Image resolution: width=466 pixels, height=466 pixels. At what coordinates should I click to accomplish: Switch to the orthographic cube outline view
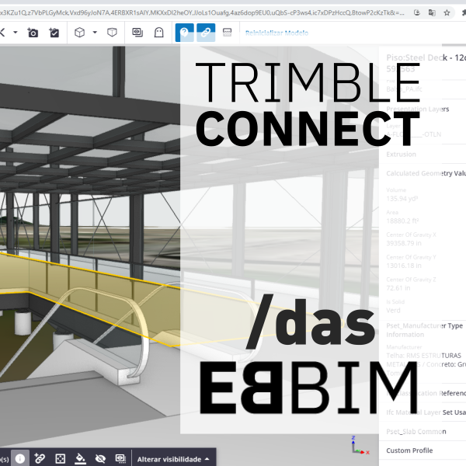[x=112, y=32]
